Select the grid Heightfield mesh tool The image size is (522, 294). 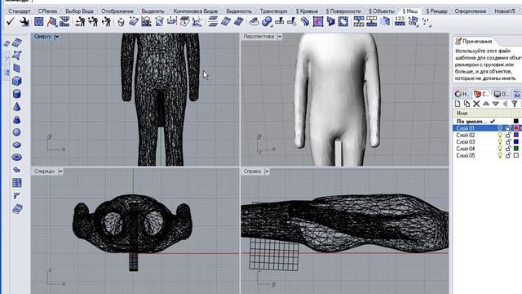coord(16,183)
